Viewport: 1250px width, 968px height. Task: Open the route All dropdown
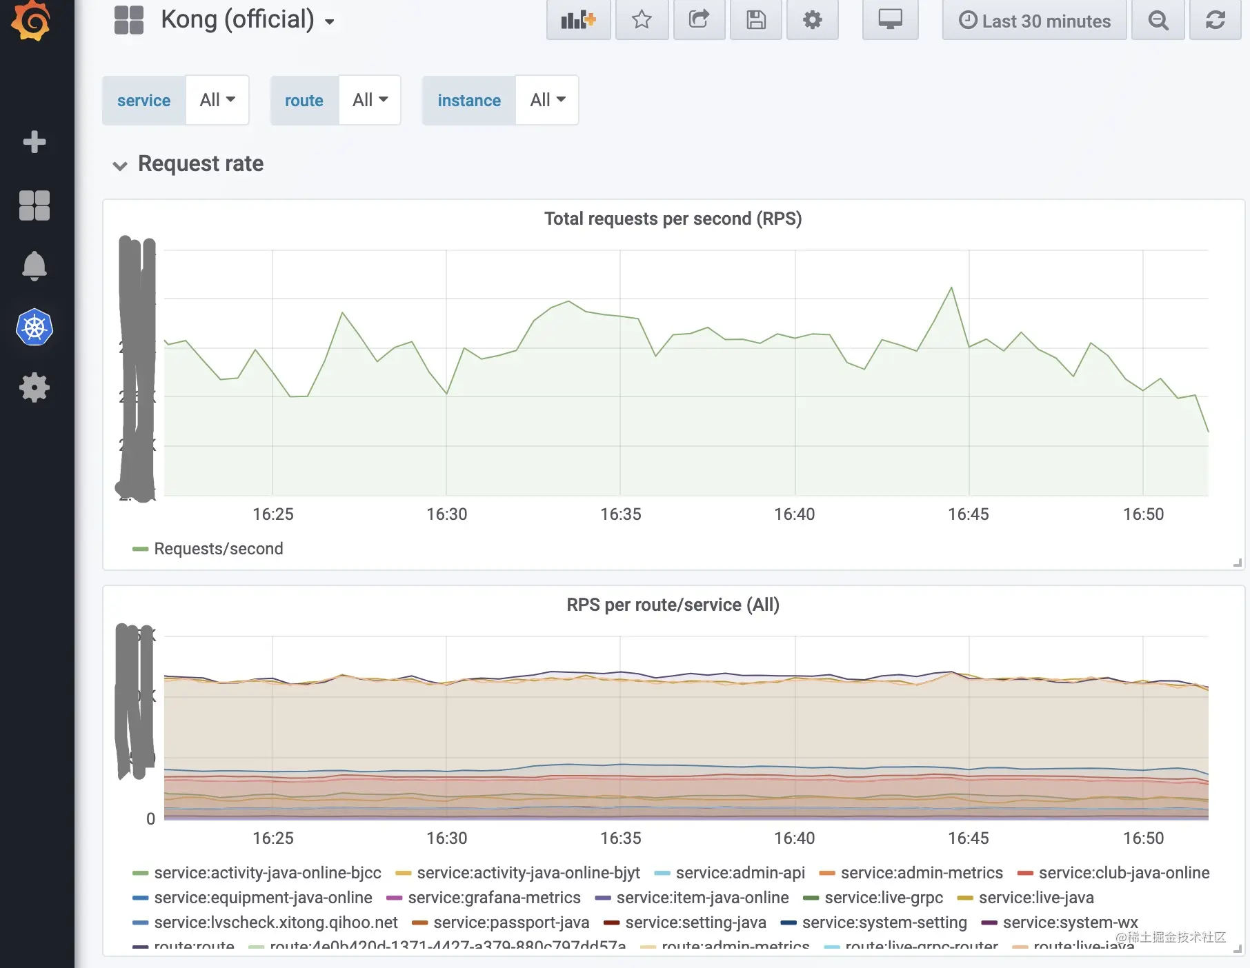(x=370, y=100)
